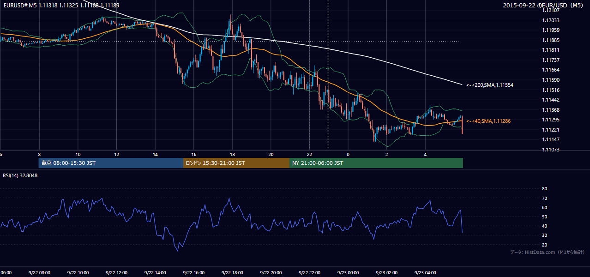Image resolution: width=590 pixels, height=277 pixels.
Task: Click the 9/22 16:00 bottom time label
Action: [193, 273]
